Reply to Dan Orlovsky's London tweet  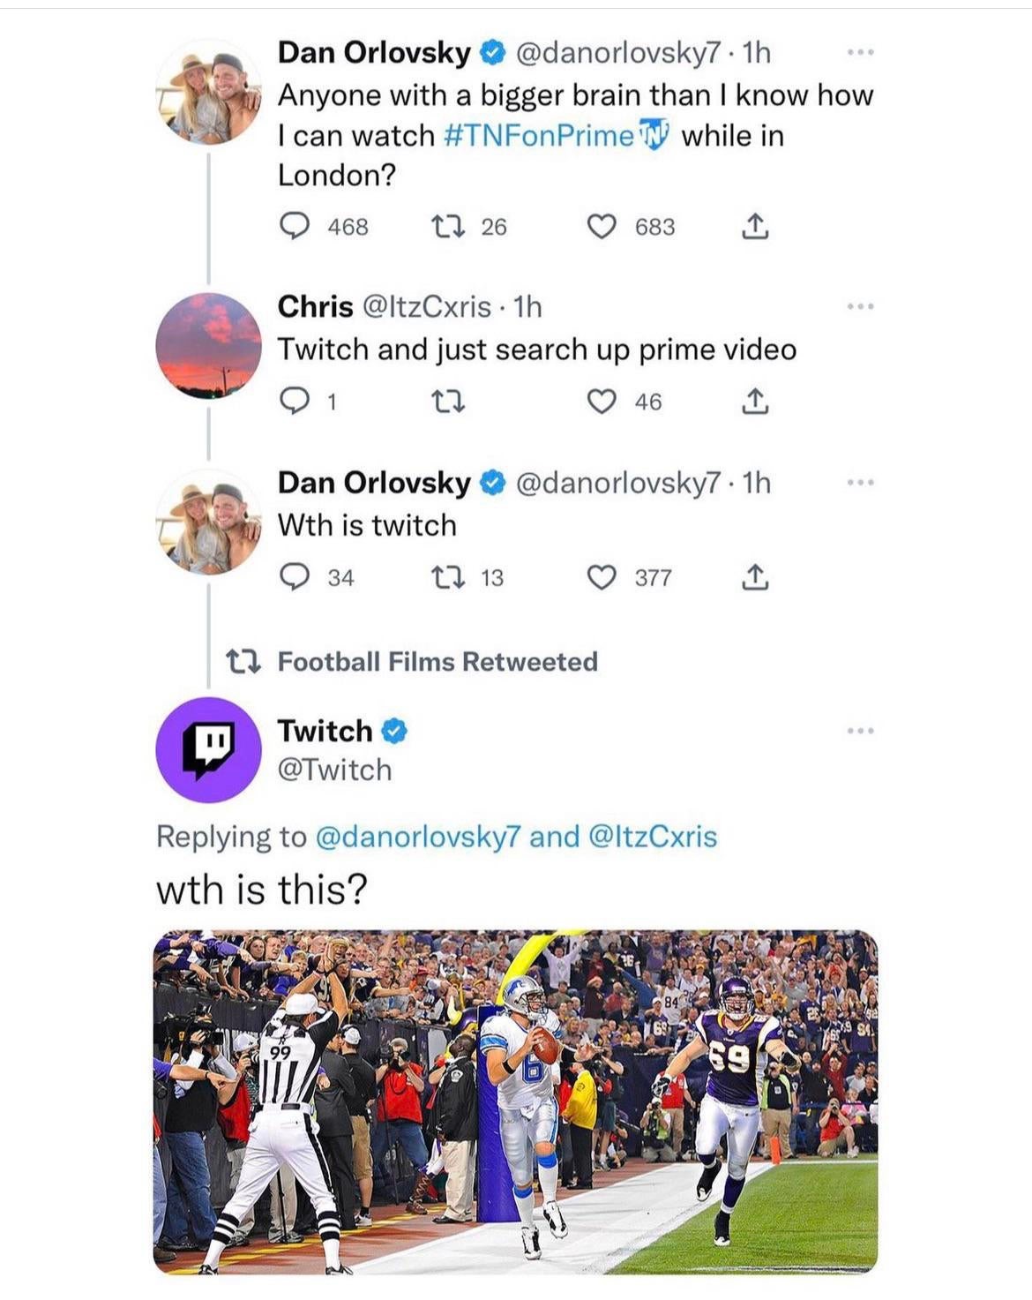pos(295,227)
